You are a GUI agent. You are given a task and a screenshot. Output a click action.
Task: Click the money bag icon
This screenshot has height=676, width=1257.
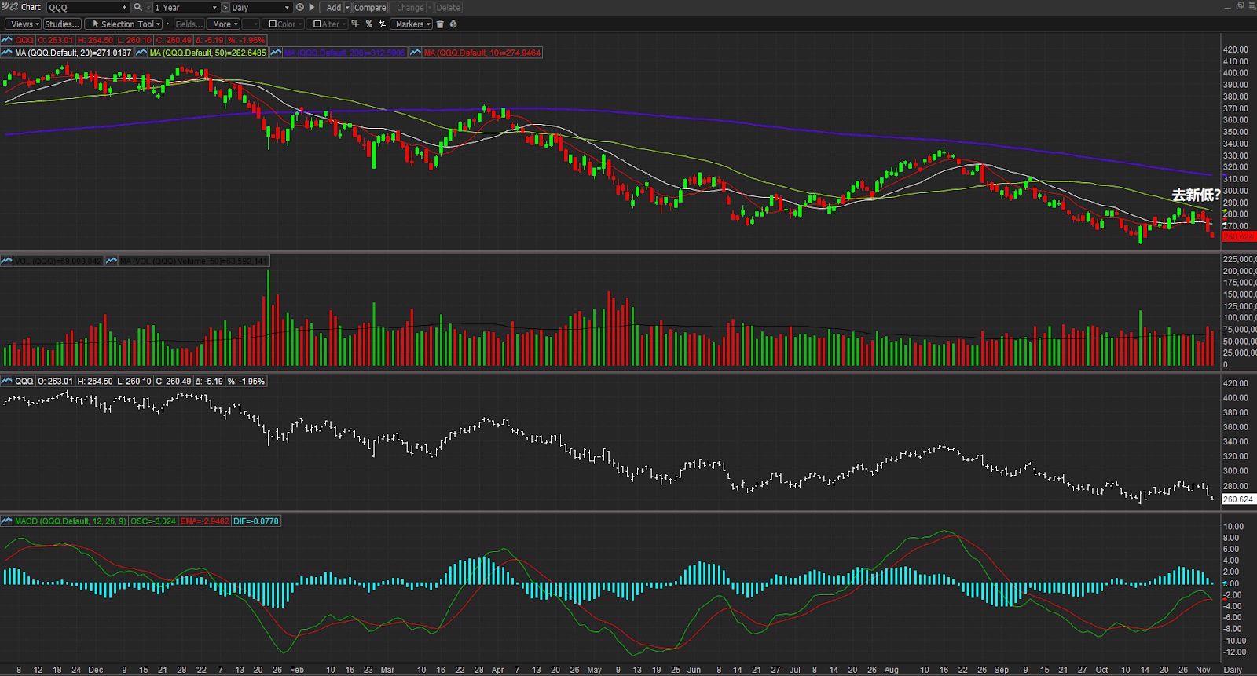453,24
